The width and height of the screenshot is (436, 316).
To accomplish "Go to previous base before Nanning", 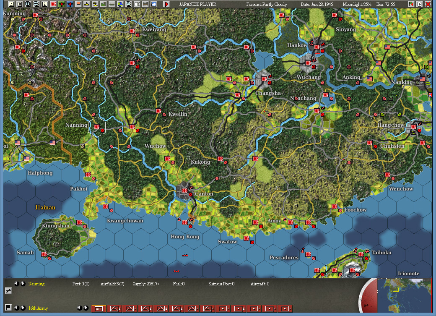I will (x=17, y=284).
